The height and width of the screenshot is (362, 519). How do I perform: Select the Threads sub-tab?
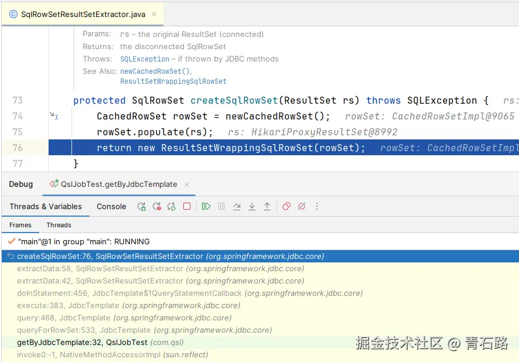(x=59, y=225)
